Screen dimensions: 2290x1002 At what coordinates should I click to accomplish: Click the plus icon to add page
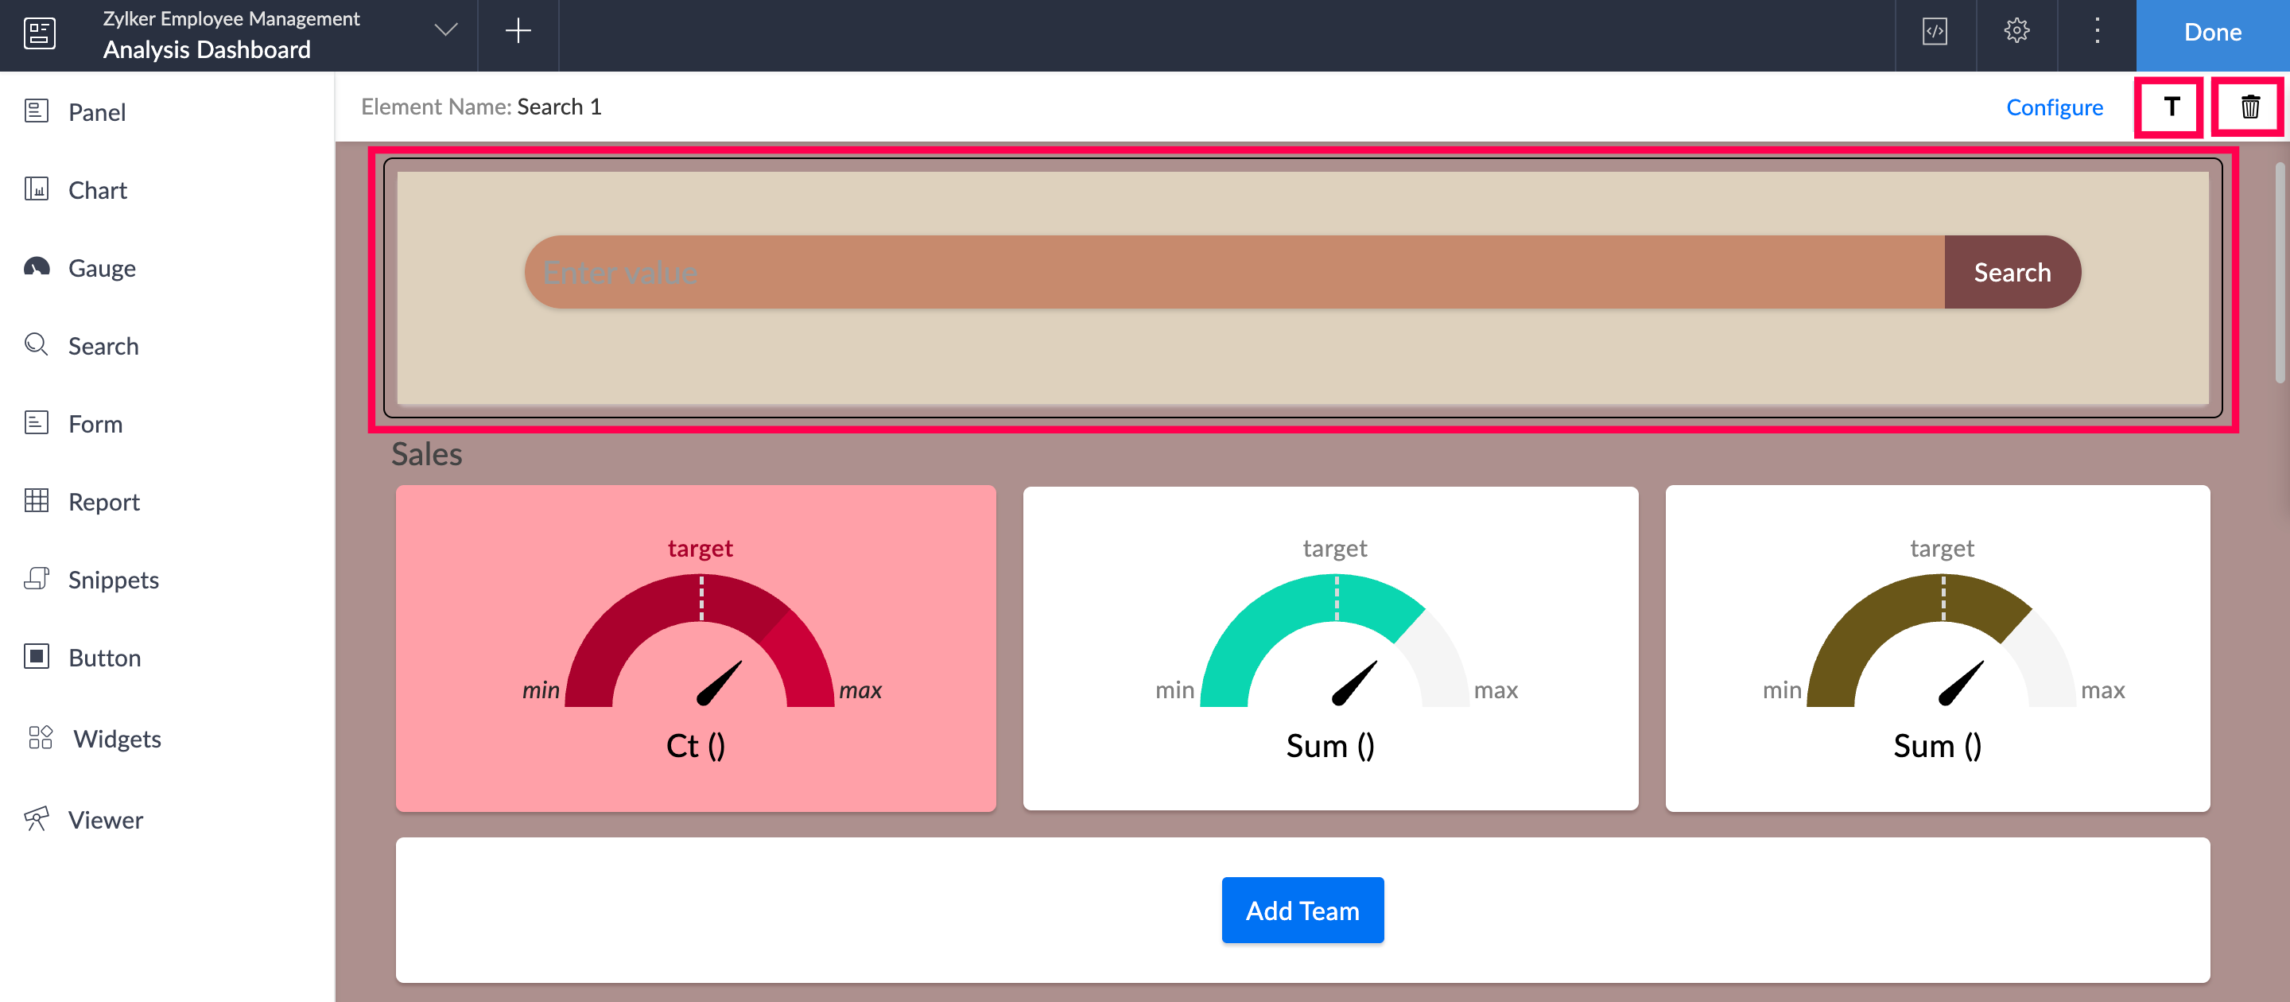tap(518, 32)
